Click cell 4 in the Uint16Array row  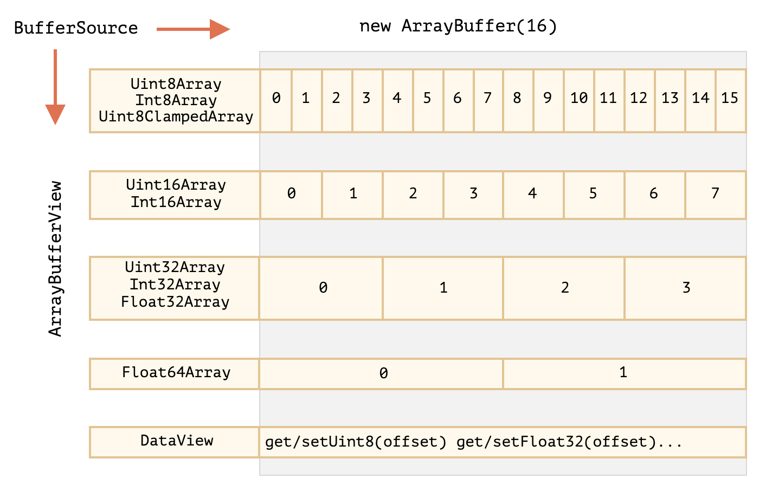coord(533,195)
